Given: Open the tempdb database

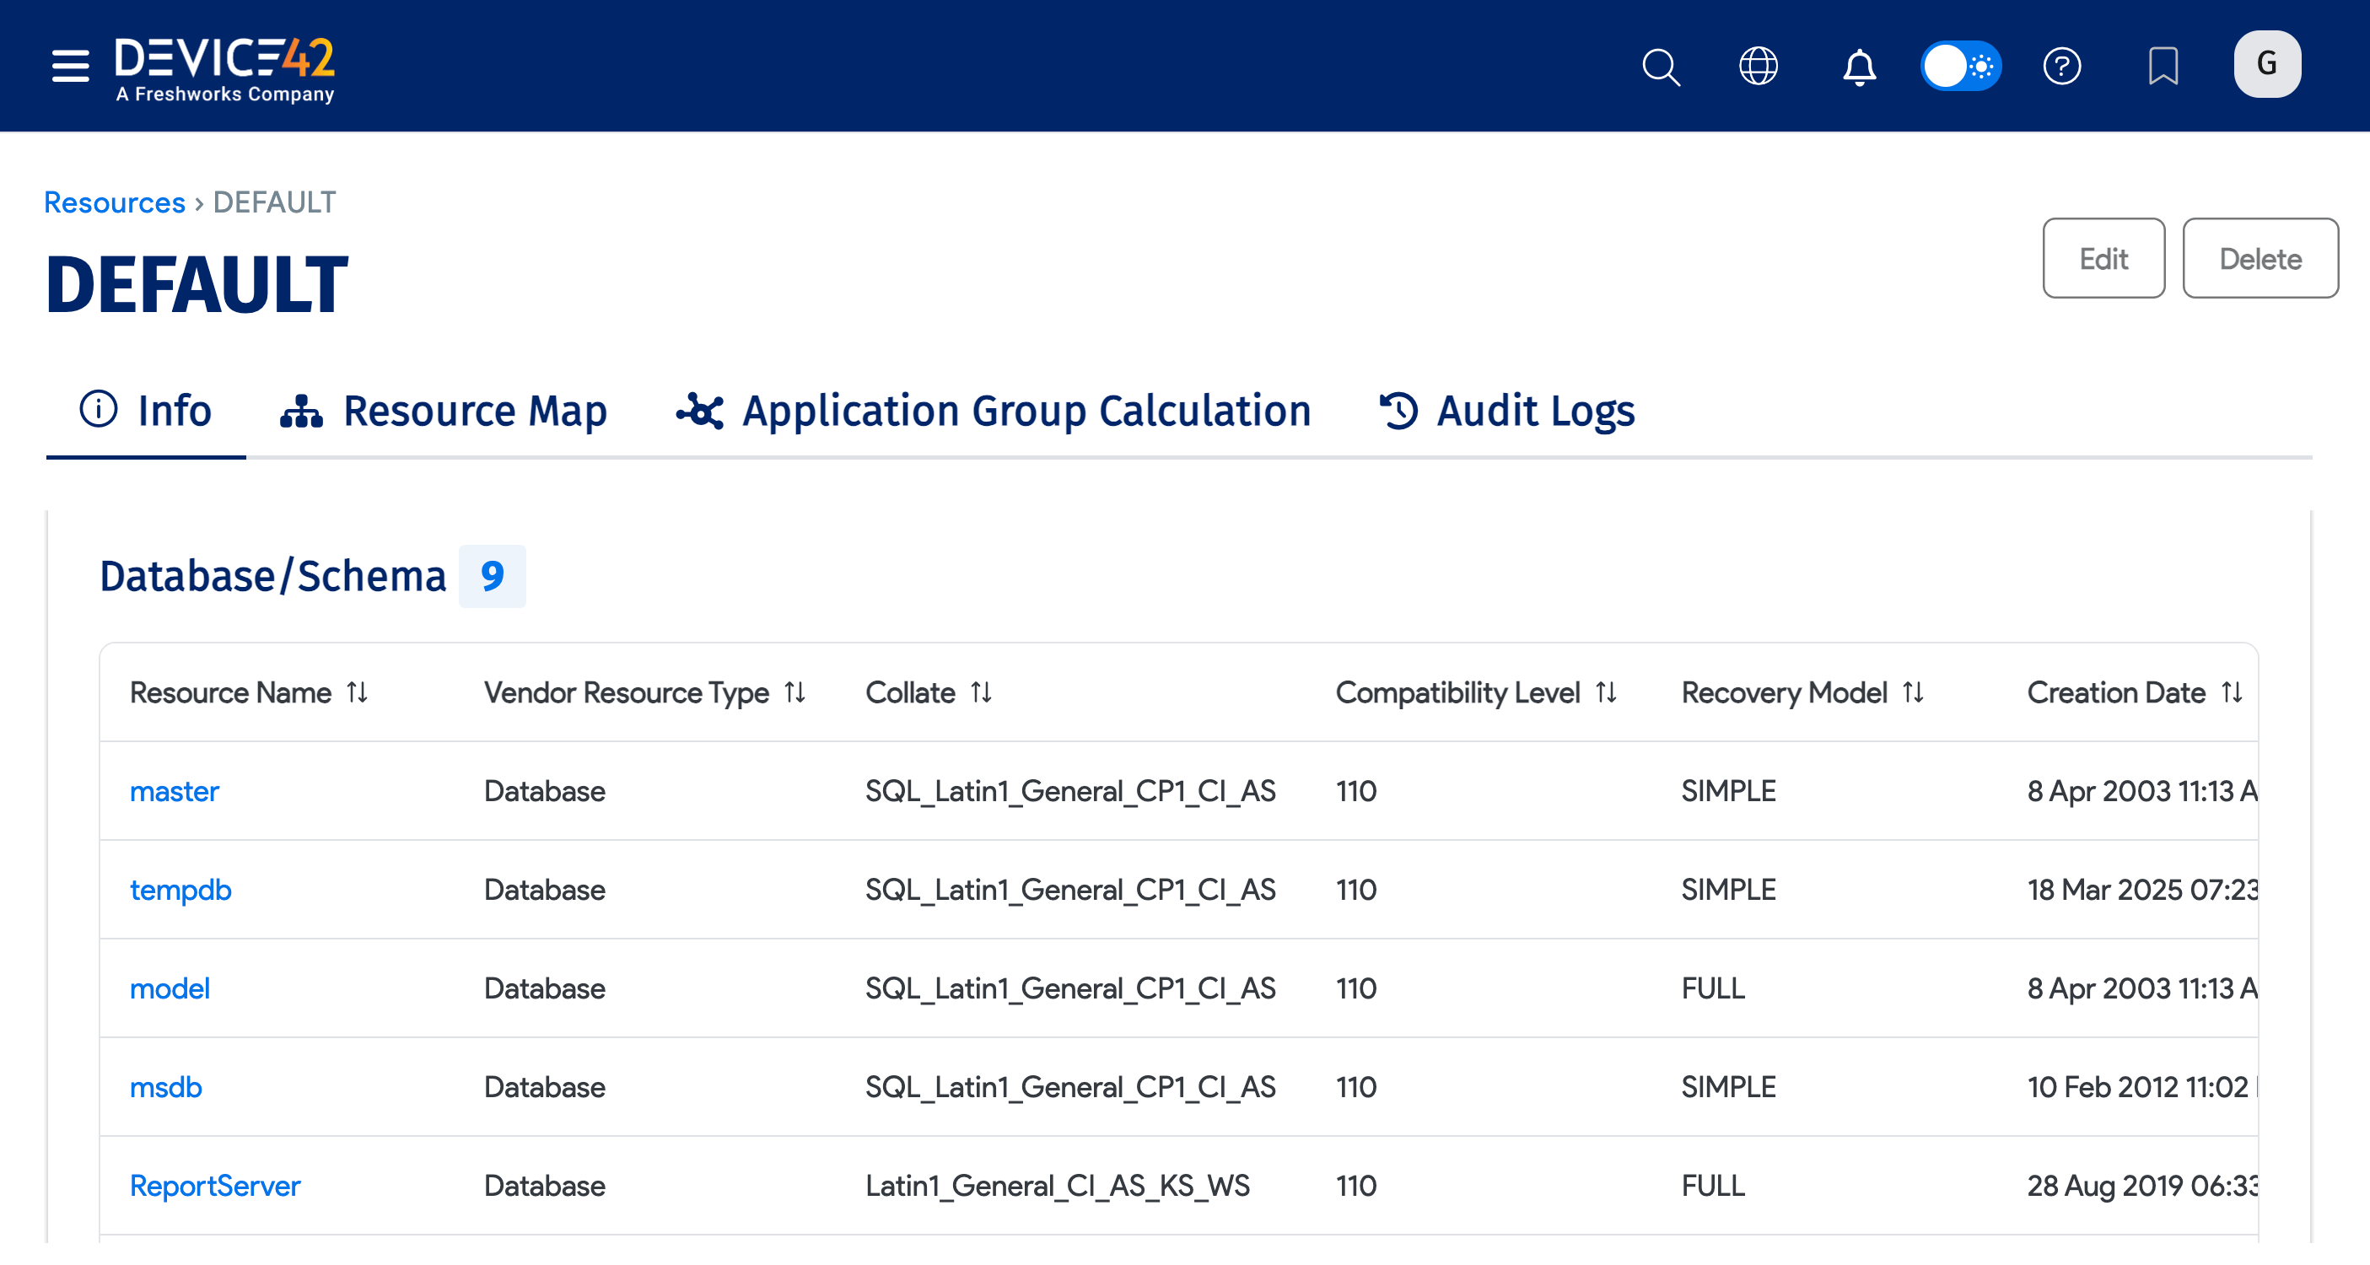Looking at the screenshot, I should coord(180,890).
